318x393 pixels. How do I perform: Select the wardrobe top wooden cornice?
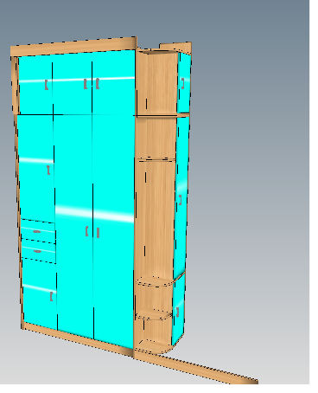[x=73, y=47]
